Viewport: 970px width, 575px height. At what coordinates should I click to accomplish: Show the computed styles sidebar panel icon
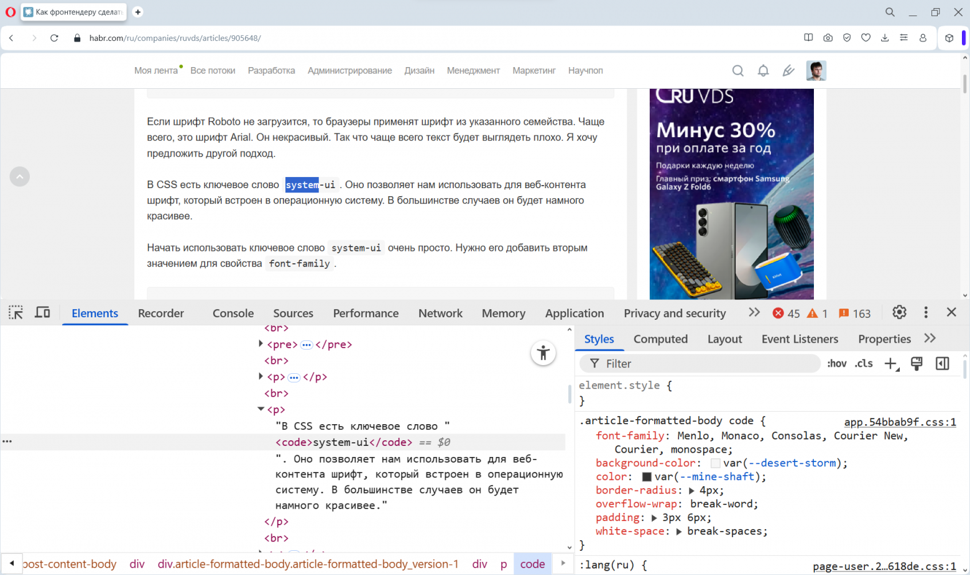coord(943,363)
